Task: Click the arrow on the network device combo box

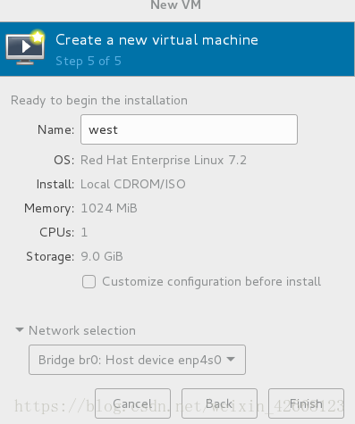Action: pos(231,360)
